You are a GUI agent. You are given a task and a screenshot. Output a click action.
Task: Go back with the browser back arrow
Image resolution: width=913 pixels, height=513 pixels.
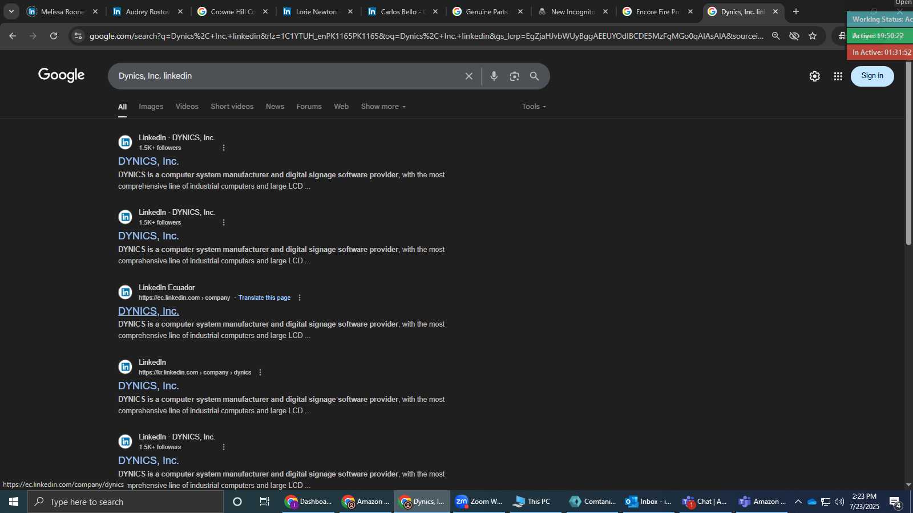(12, 36)
